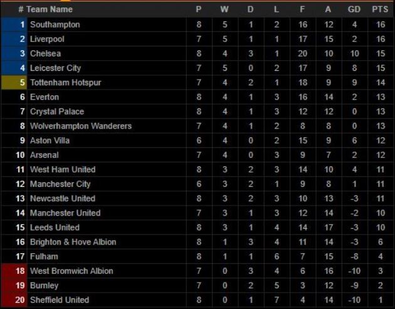Open the Liverpool team row
This screenshot has height=309, width=395.
click(x=47, y=39)
